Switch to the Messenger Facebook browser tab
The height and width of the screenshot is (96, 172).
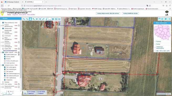tap(13, 2)
